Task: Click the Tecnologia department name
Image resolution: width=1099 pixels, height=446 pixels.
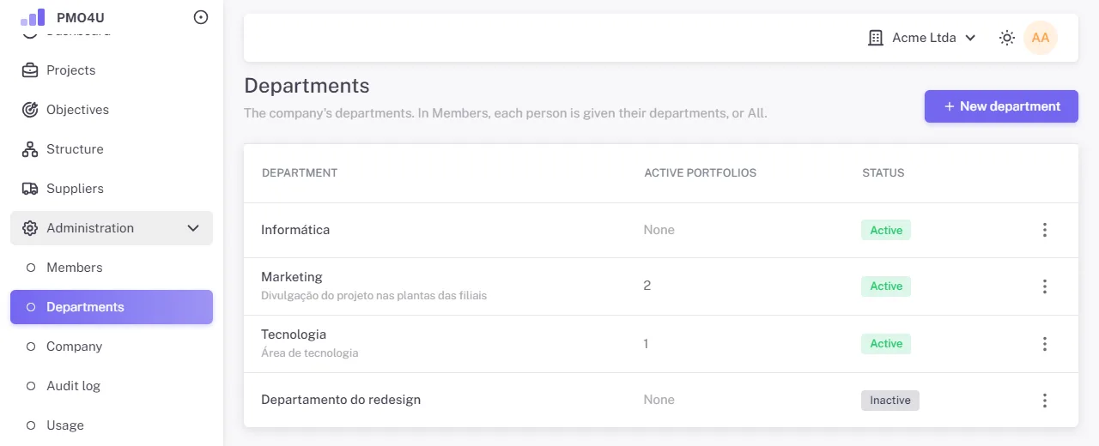Action: click(x=294, y=334)
